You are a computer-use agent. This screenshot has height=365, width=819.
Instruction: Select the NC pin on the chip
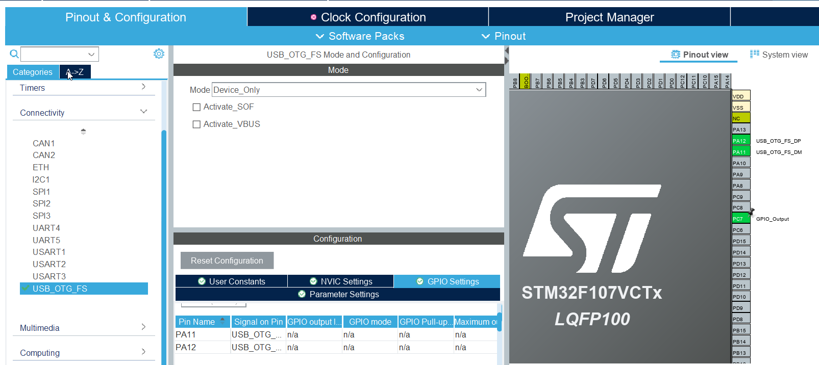pos(741,118)
